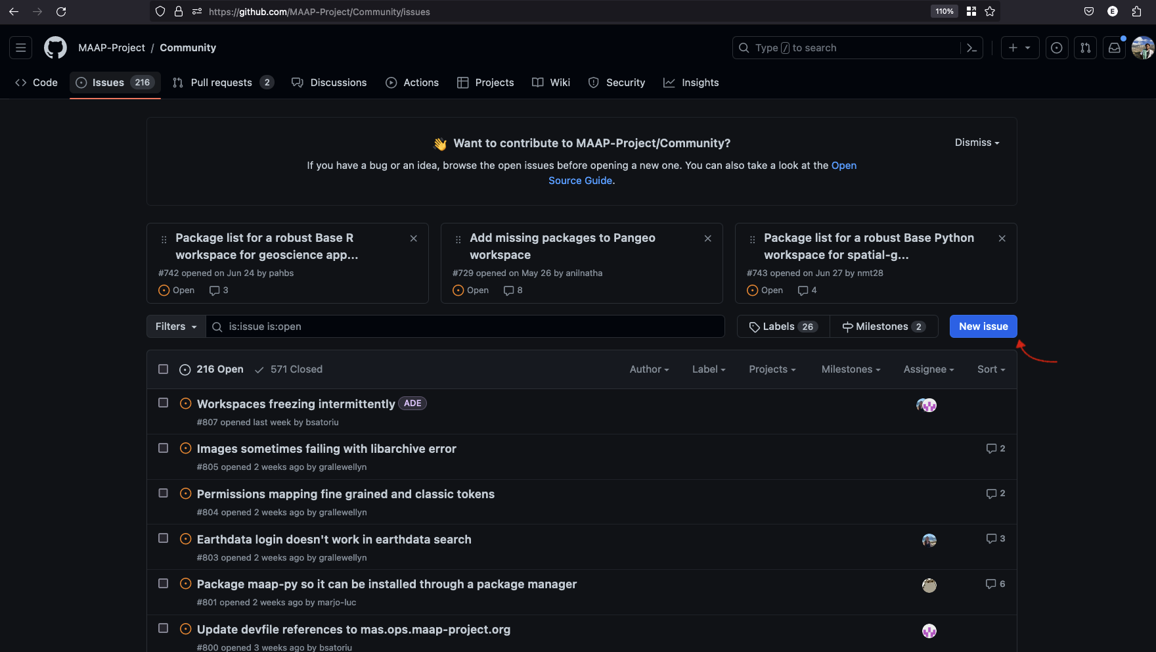The image size is (1156, 652).
Task: Open the Projects filter dropdown
Action: pos(772,369)
